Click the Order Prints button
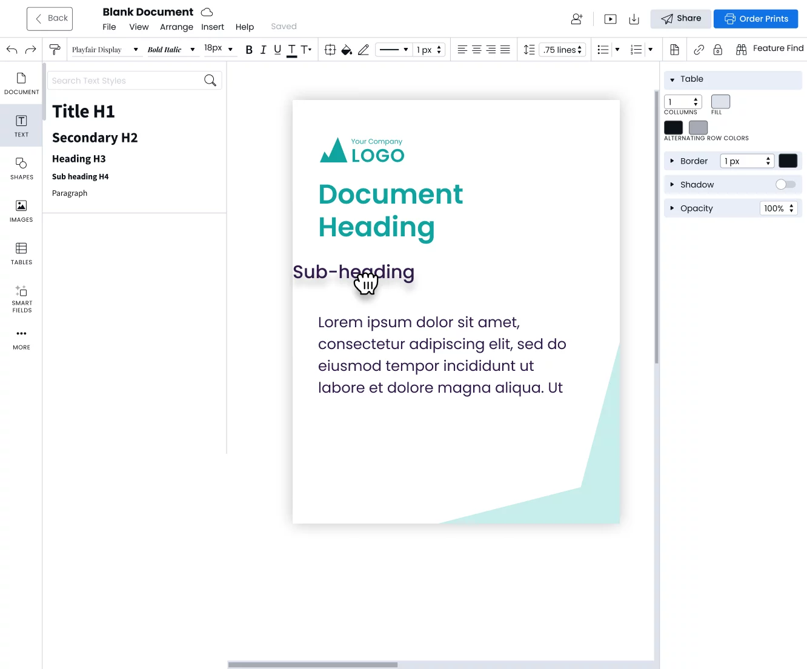The image size is (807, 669). [x=756, y=19]
